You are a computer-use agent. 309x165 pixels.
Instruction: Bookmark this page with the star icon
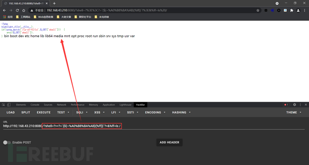pyautogui.click(x=258, y=10)
